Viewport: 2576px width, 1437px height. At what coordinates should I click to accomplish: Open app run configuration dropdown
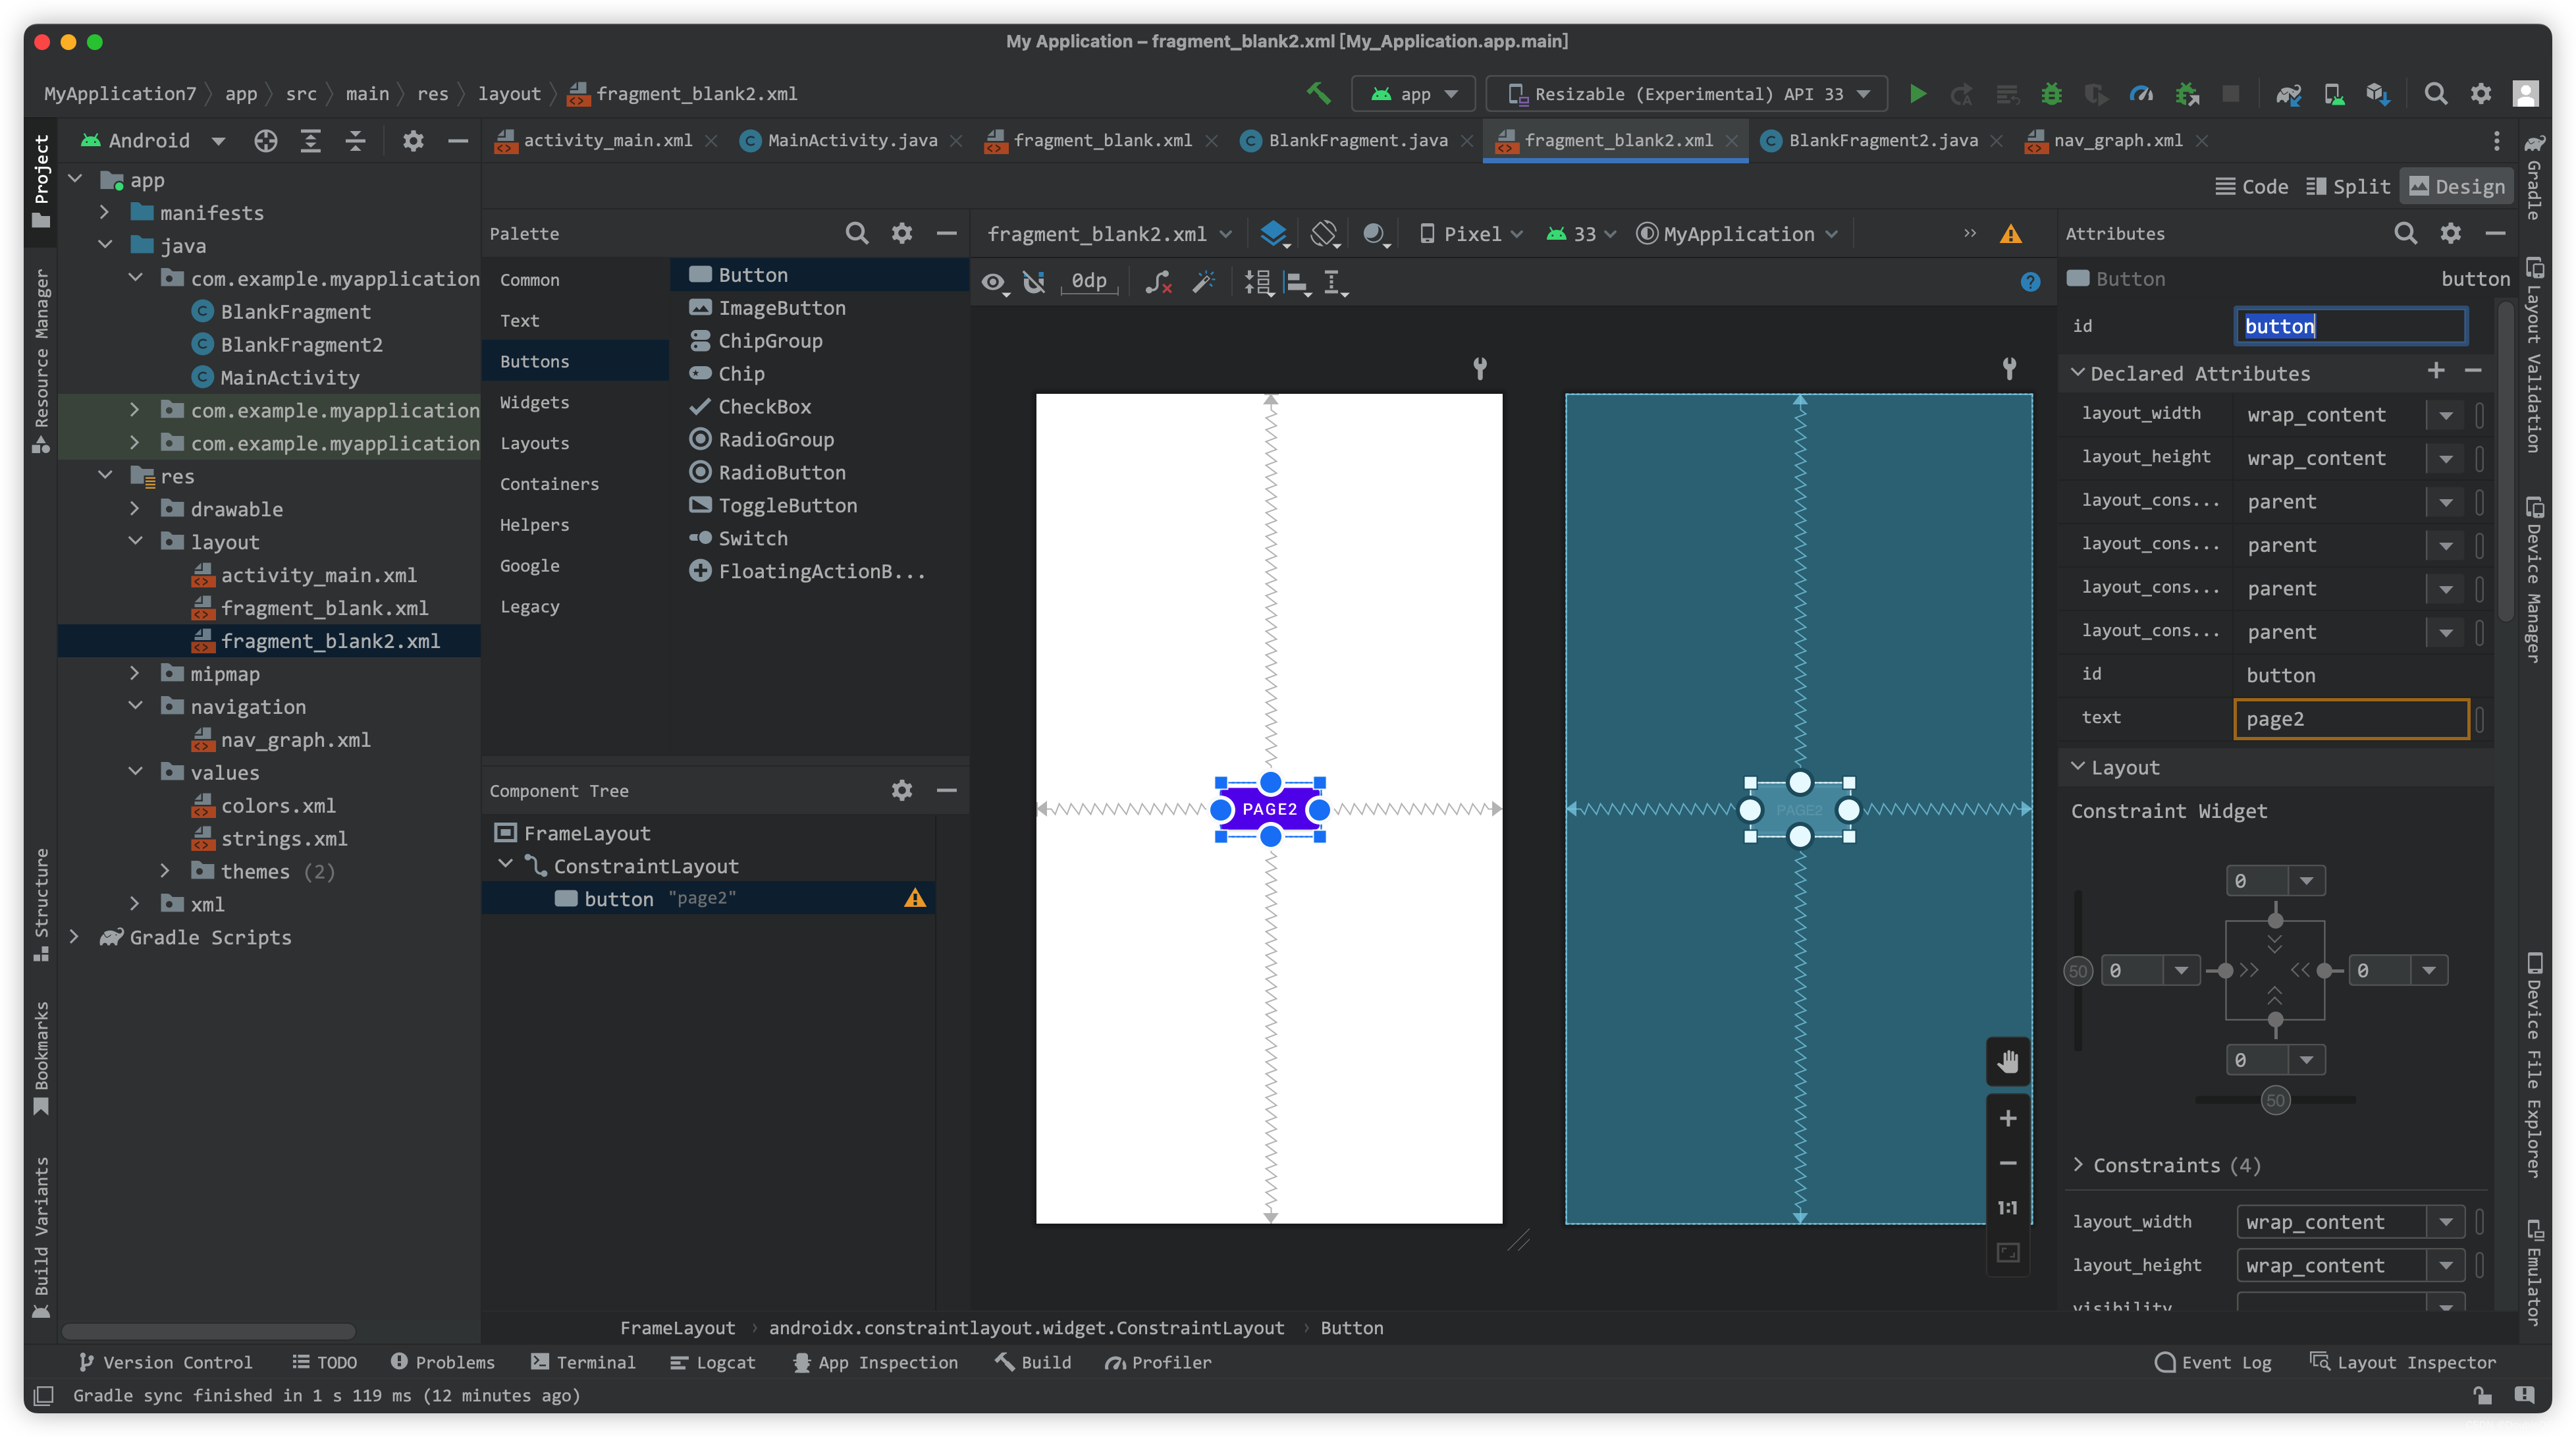[1414, 93]
